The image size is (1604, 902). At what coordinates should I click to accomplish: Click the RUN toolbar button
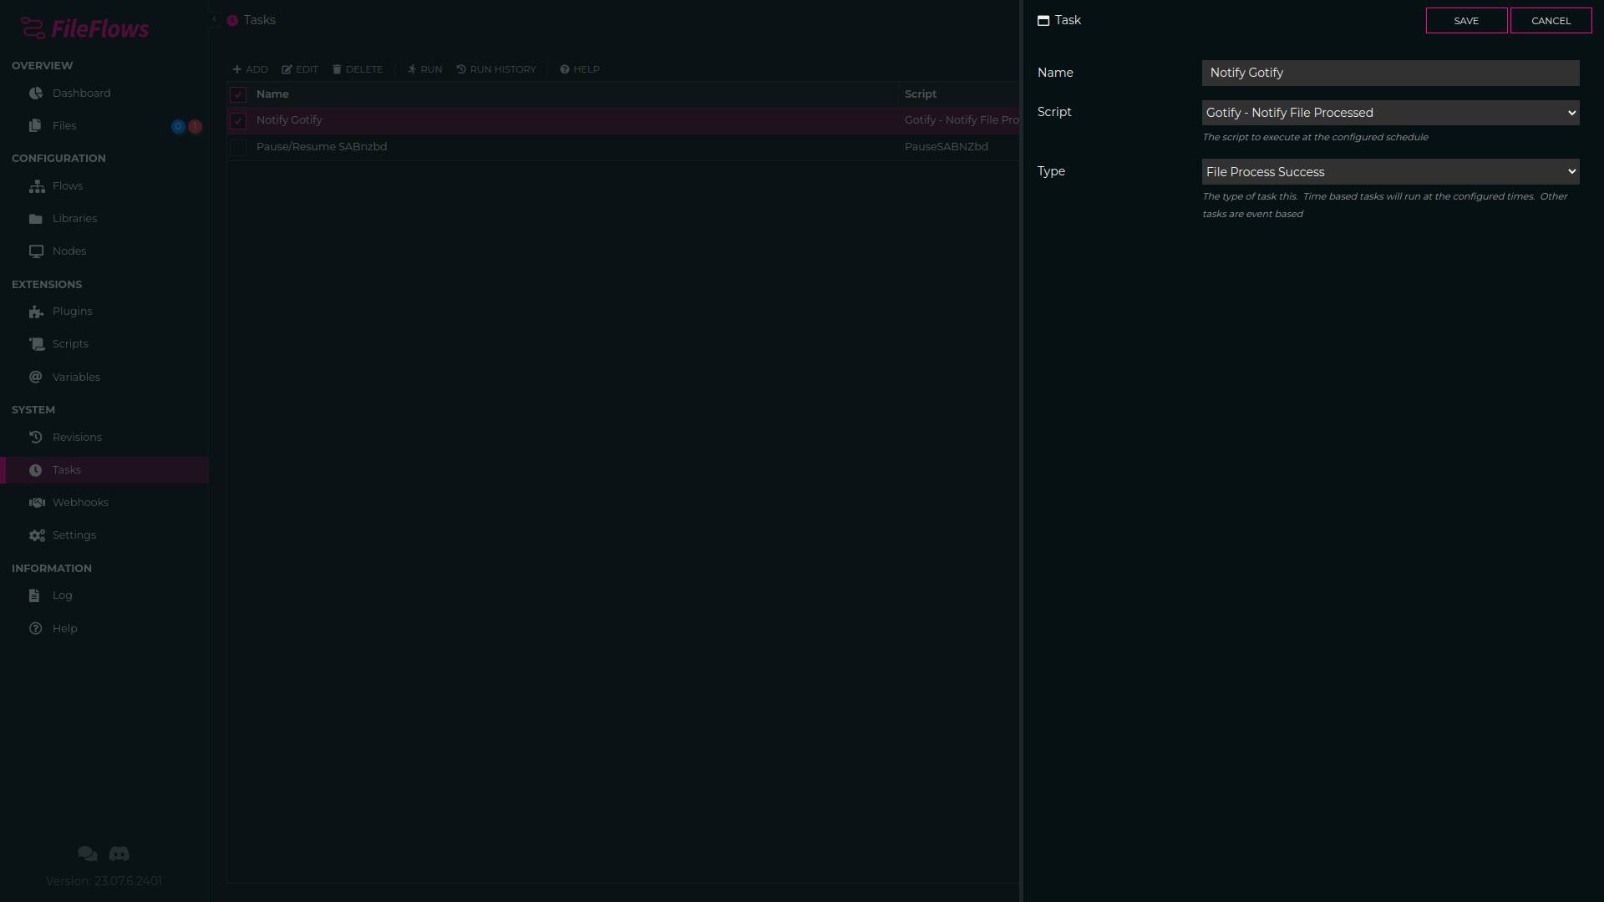(x=425, y=69)
